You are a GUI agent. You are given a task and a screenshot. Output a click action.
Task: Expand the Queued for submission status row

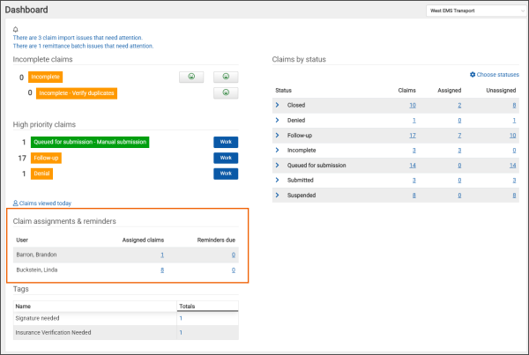point(278,165)
